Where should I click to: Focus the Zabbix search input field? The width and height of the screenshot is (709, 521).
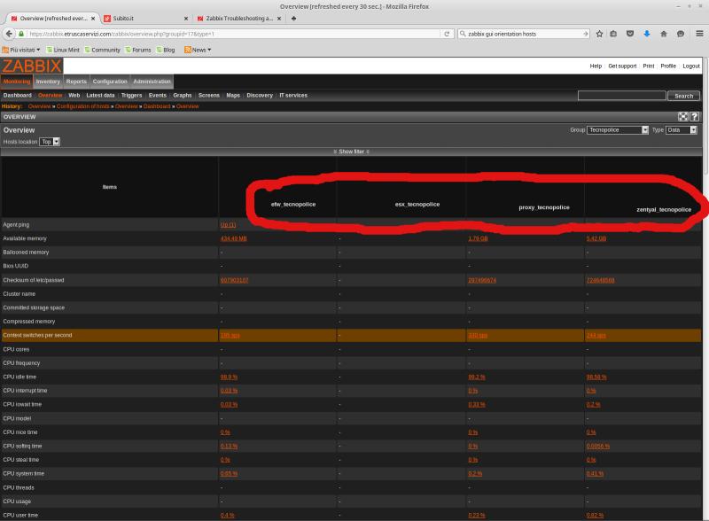tap(622, 96)
